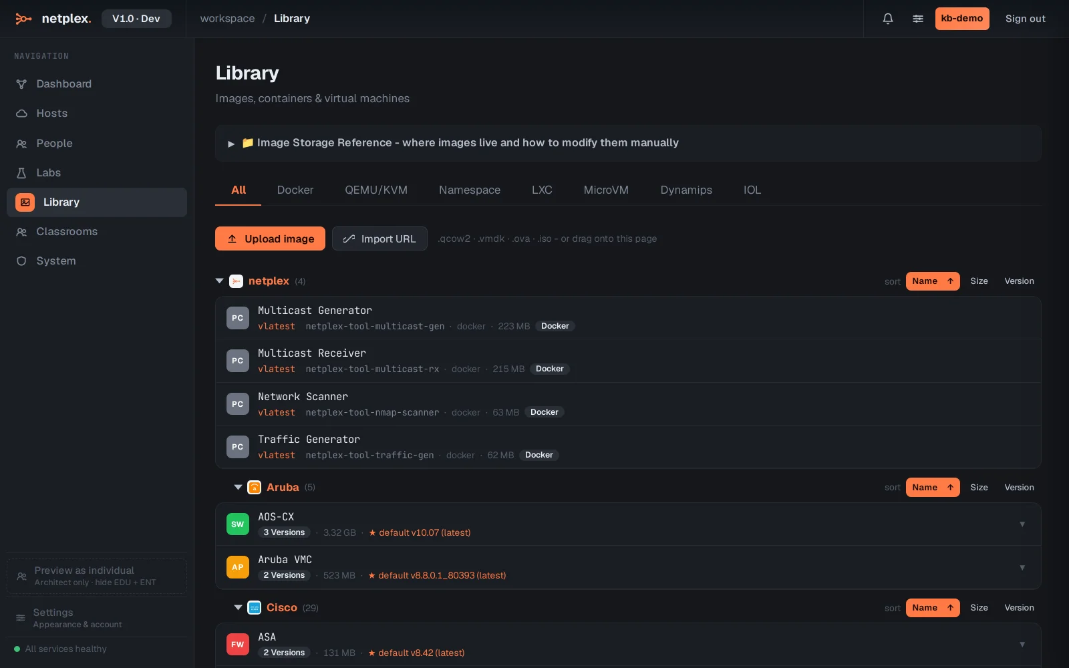The height and width of the screenshot is (668, 1069).
Task: Click the 3 Versions badge on AOS-CX
Action: (284, 533)
